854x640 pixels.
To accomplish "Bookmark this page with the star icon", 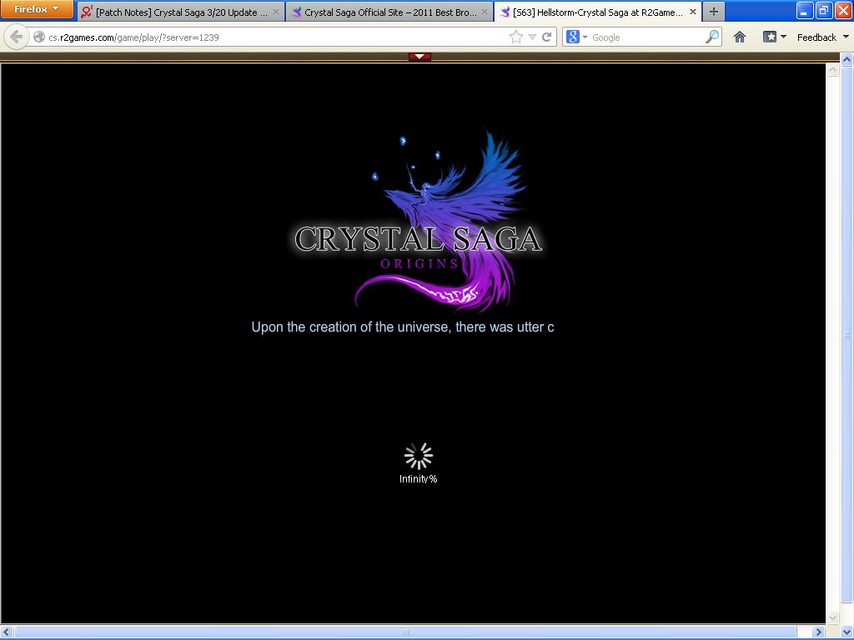I will (x=515, y=37).
